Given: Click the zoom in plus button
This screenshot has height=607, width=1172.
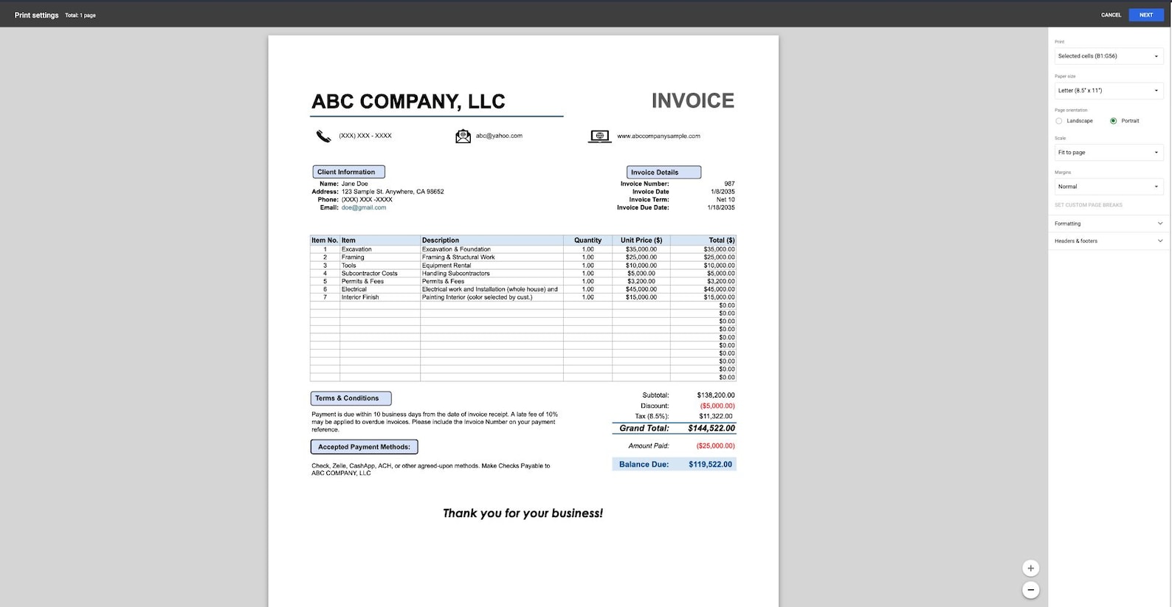Looking at the screenshot, I should (x=1031, y=568).
